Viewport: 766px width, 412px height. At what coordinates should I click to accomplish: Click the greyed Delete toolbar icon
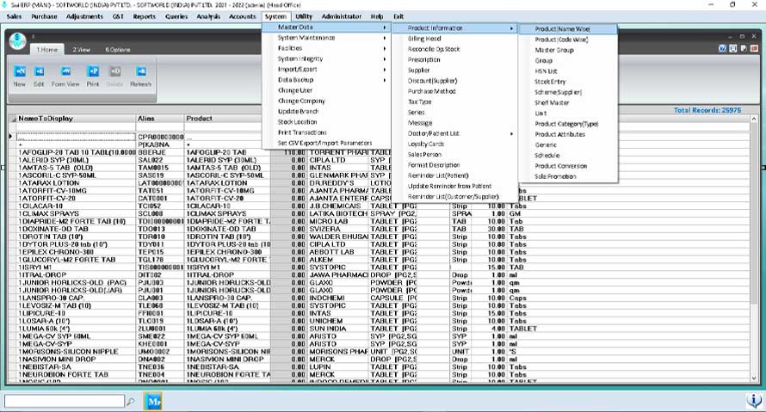pos(114,71)
